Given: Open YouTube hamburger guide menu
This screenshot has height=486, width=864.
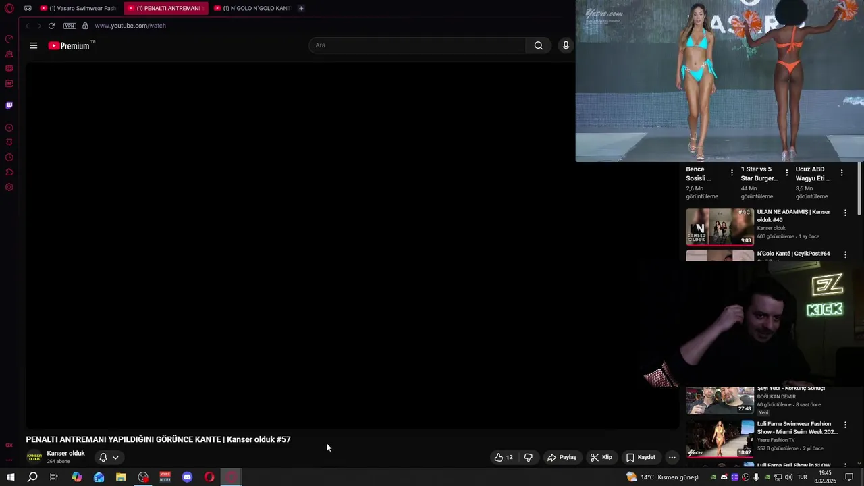Looking at the screenshot, I should (x=34, y=45).
